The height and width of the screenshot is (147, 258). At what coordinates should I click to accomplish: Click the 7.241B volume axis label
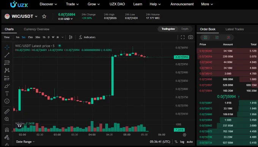179,130
